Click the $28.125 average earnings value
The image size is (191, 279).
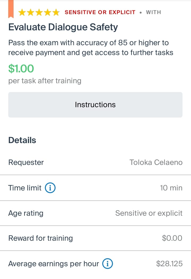point(169,264)
